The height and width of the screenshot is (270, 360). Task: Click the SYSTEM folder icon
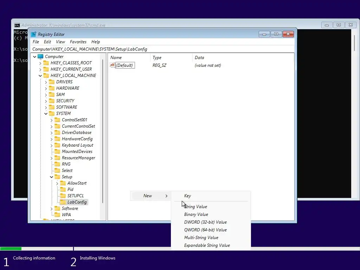[52, 114]
